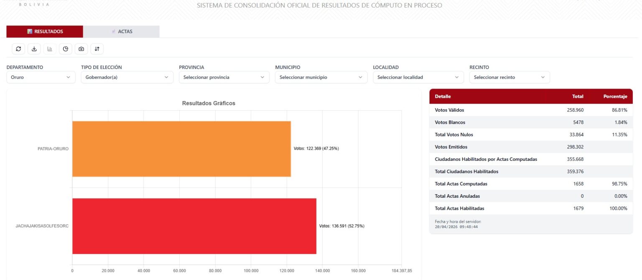Expand the Seleccionar localidad dropdown
642x280 pixels.
pos(418,77)
